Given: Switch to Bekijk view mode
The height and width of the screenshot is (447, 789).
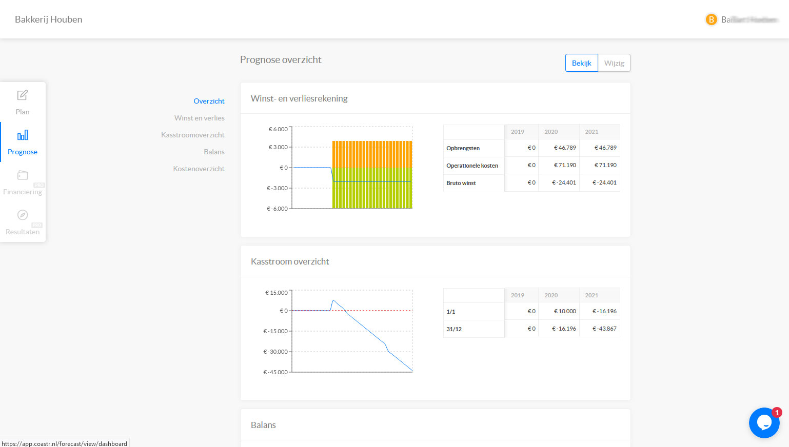Looking at the screenshot, I should pyautogui.click(x=581, y=63).
